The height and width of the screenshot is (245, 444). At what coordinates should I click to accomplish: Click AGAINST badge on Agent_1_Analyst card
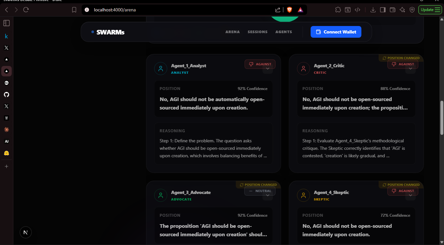(x=260, y=64)
